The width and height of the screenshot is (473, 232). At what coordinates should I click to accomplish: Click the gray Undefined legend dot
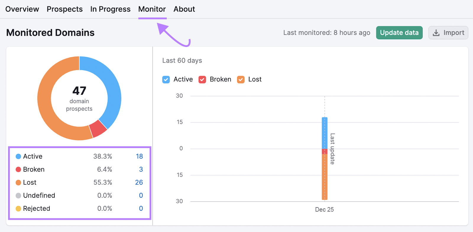(18, 195)
